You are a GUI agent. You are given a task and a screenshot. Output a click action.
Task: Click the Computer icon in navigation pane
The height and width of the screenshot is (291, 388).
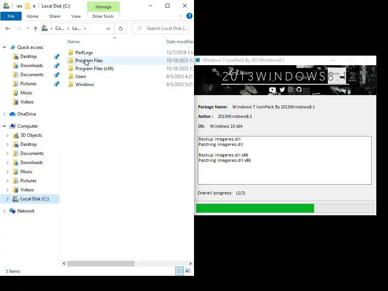click(13, 126)
